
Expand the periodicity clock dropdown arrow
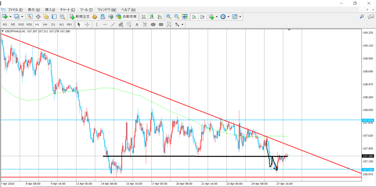pos(228,17)
